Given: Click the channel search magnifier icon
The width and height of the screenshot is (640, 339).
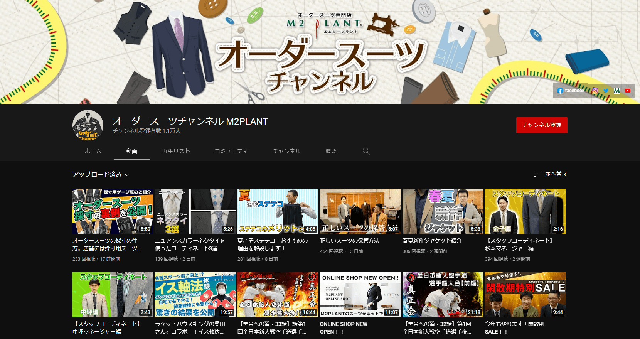Looking at the screenshot, I should pos(366,151).
